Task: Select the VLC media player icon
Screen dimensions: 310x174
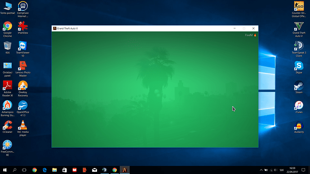Action: (23, 128)
